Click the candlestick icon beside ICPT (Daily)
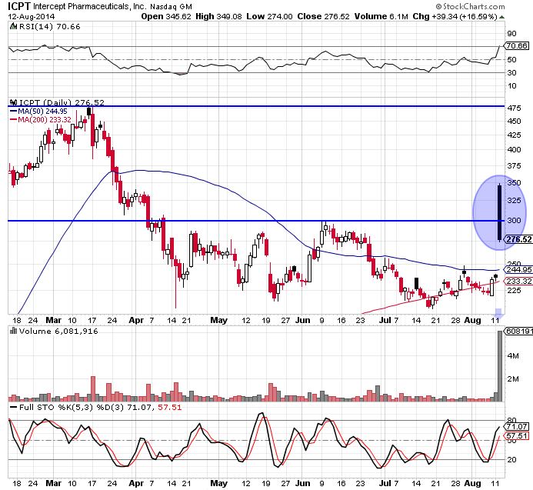Screen dimensions: 533x490 coord(13,102)
